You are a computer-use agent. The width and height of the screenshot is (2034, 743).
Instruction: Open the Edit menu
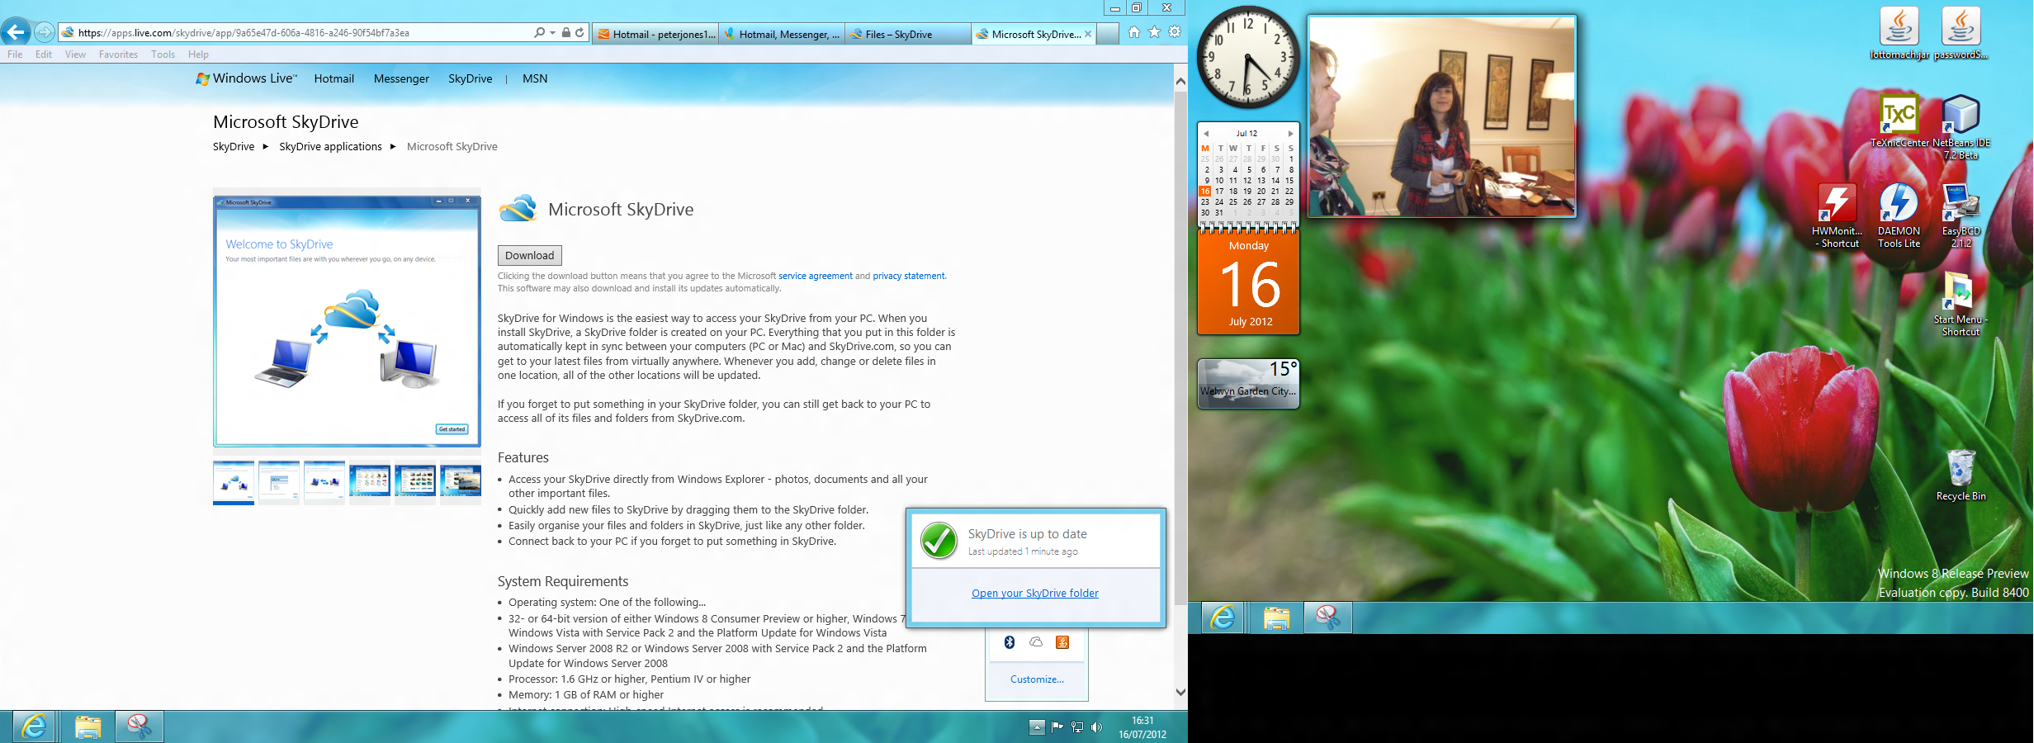click(x=44, y=54)
